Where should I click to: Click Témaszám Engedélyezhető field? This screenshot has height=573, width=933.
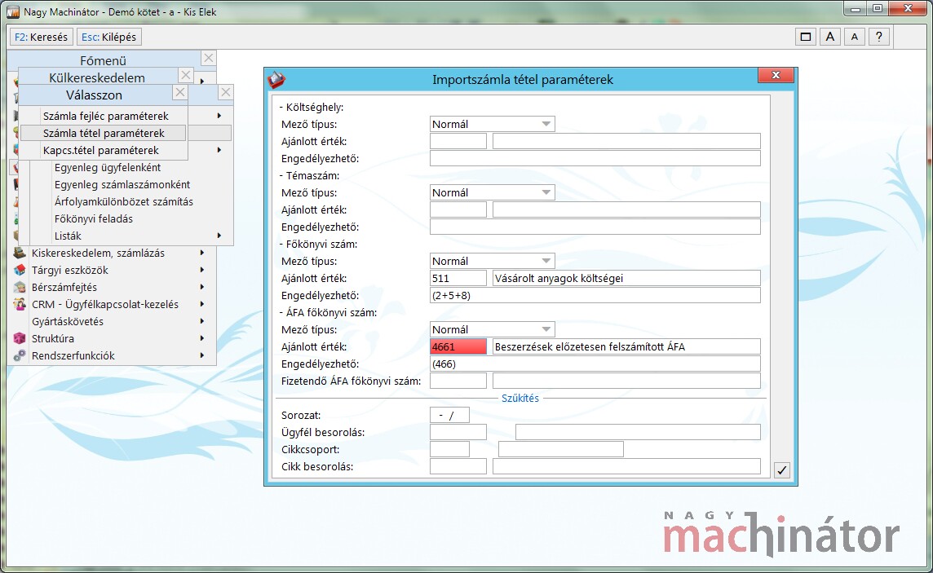(595, 227)
